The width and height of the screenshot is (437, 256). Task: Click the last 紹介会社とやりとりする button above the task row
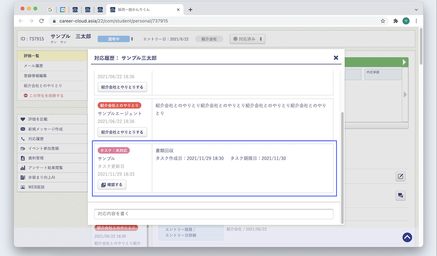coord(122,132)
